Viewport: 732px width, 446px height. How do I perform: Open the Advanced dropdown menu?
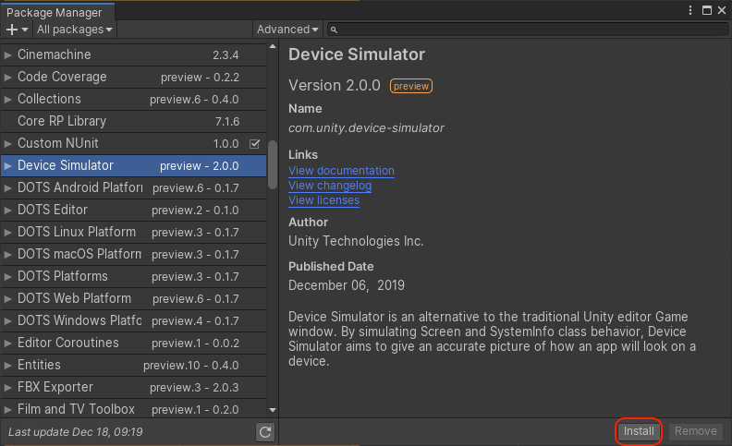[x=287, y=30]
